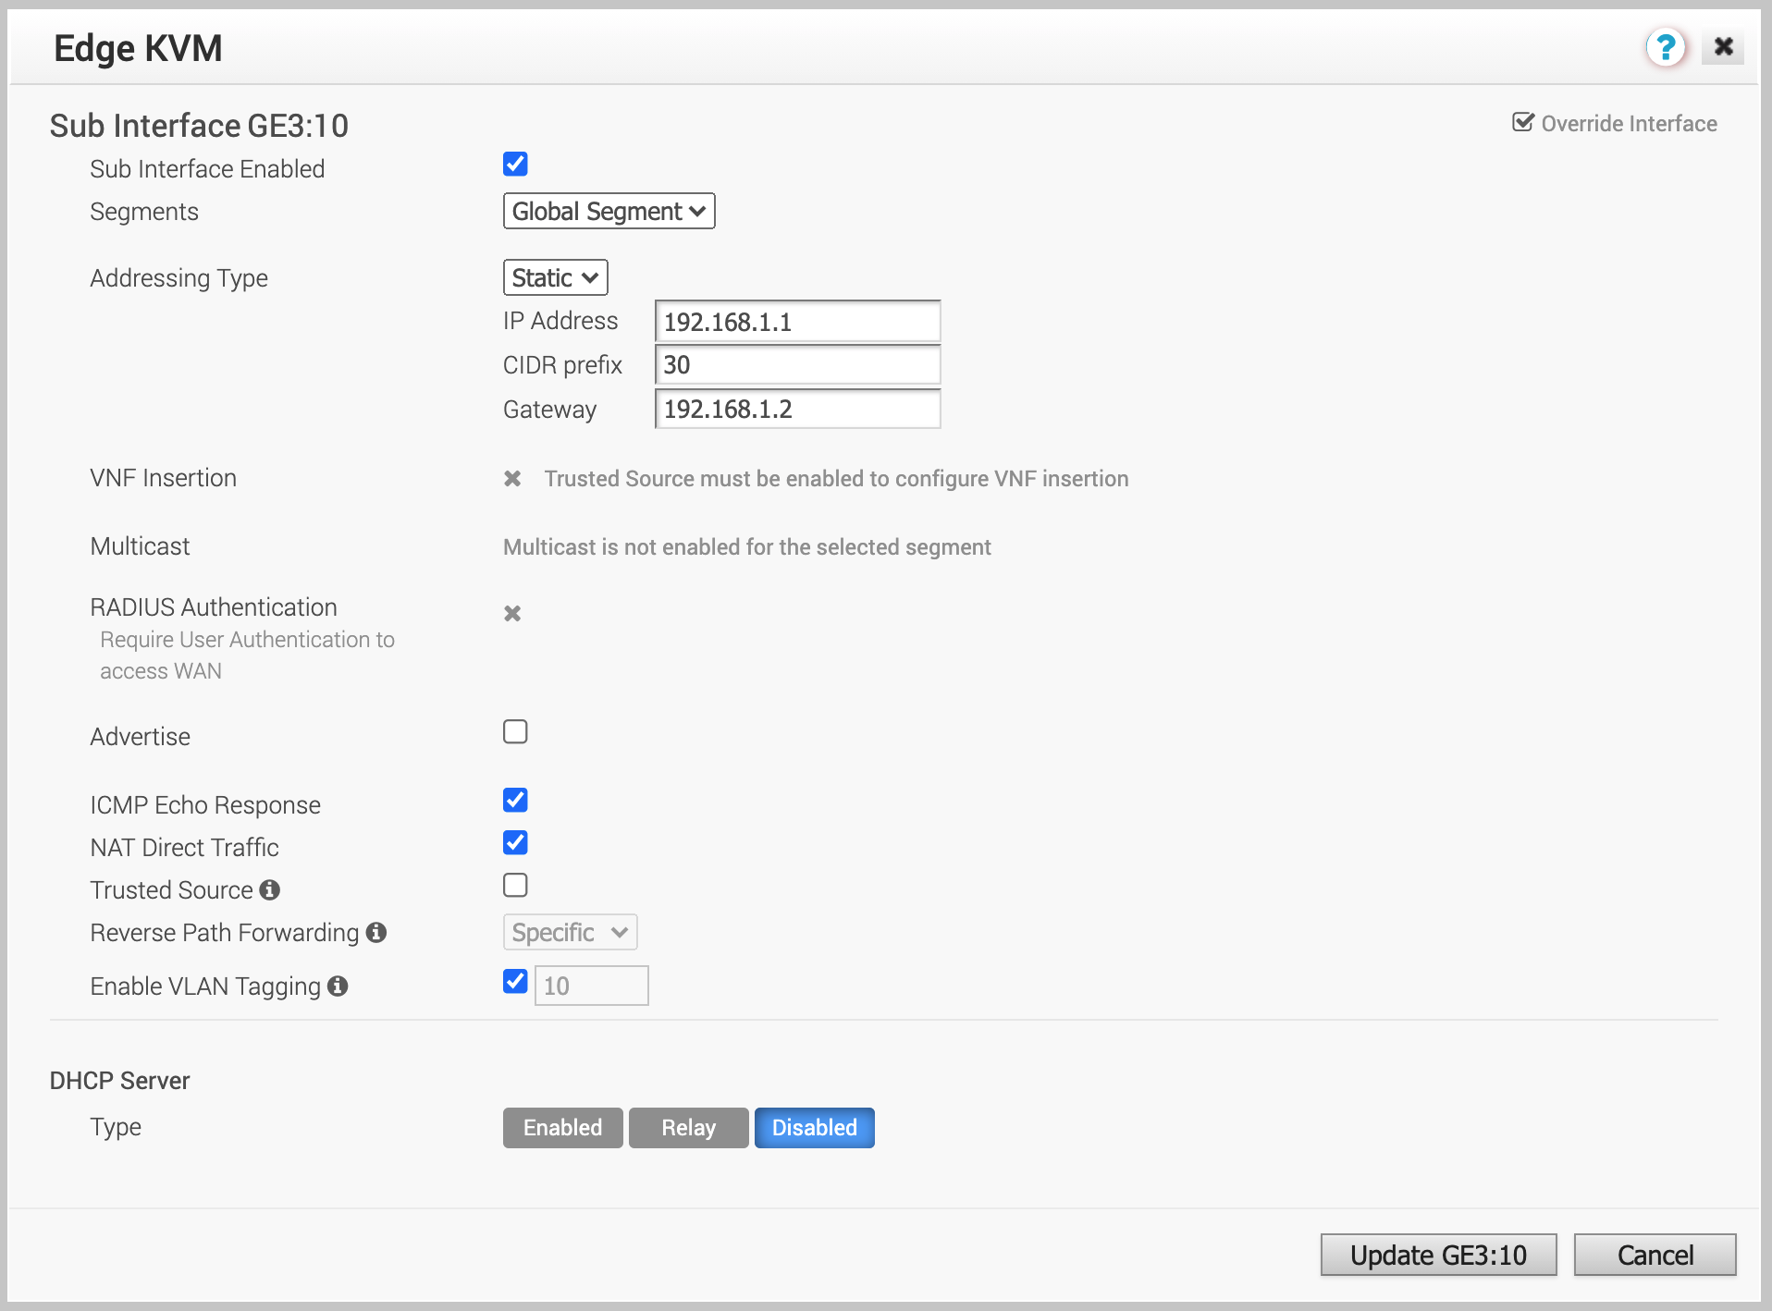Screen dimensions: 1772x1311
Task: Click the info icon next to Trusted Source
Action: point(269,890)
